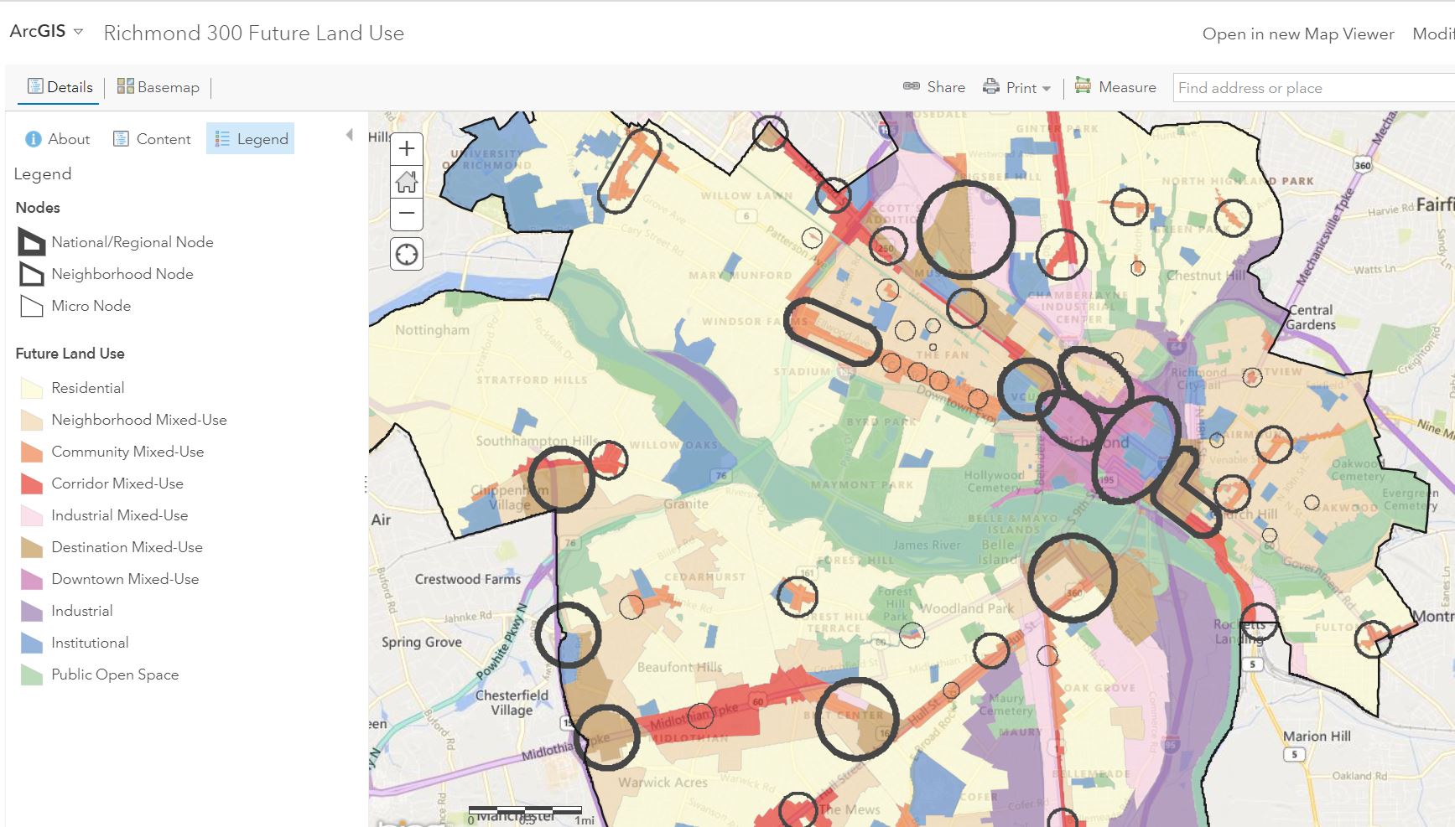This screenshot has height=827, width=1455.
Task: Click the Basemap grid icon
Action: coord(125,85)
